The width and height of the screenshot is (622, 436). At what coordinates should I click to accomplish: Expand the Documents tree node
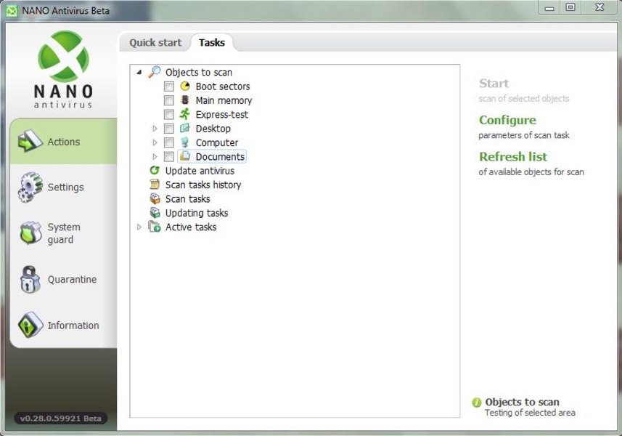click(x=155, y=156)
